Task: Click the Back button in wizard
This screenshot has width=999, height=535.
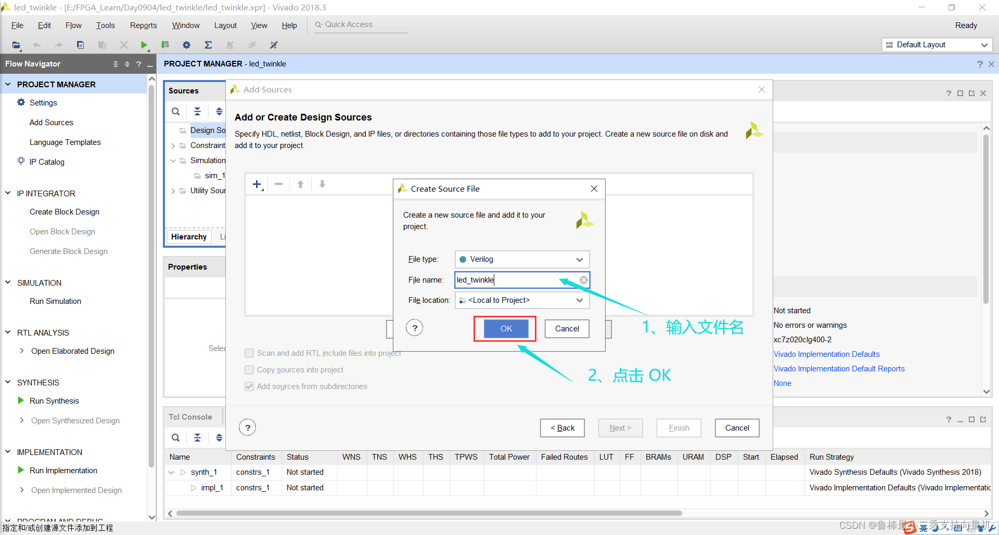Action: point(562,428)
